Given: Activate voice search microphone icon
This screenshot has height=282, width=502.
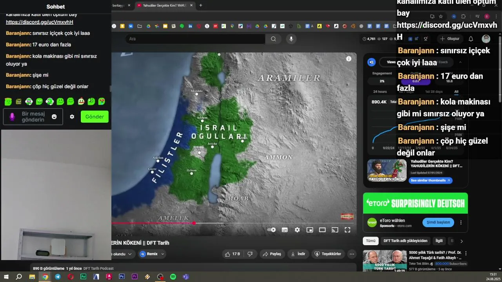Looking at the screenshot, I should pos(291,39).
